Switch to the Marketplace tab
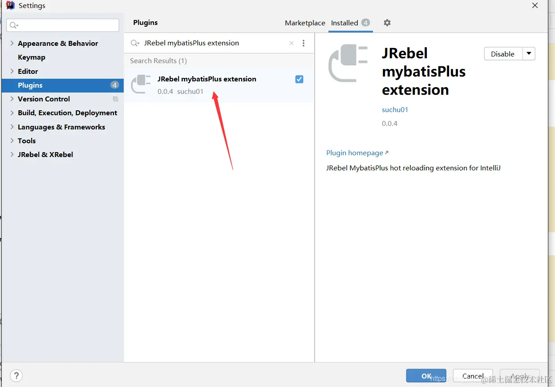The width and height of the screenshot is (555, 387). (305, 23)
